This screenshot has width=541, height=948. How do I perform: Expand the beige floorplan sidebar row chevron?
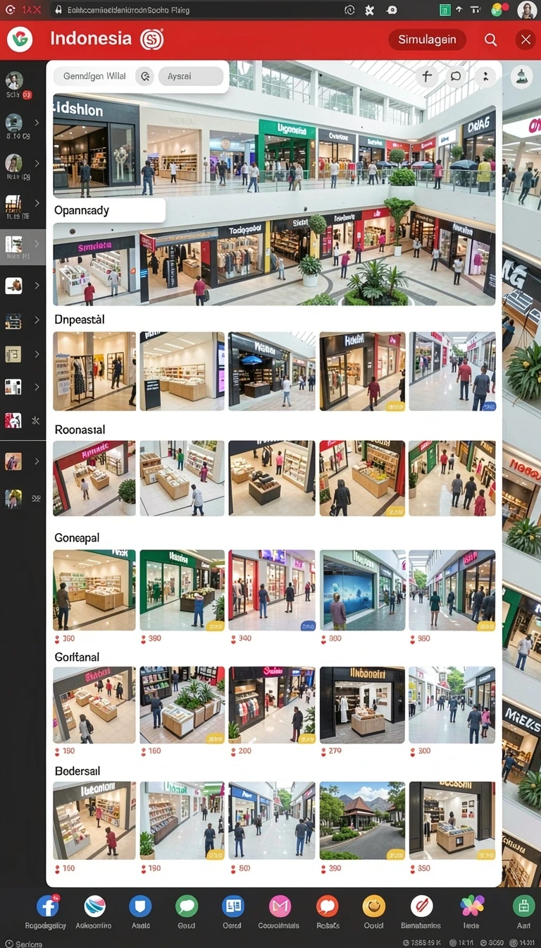click(x=37, y=353)
